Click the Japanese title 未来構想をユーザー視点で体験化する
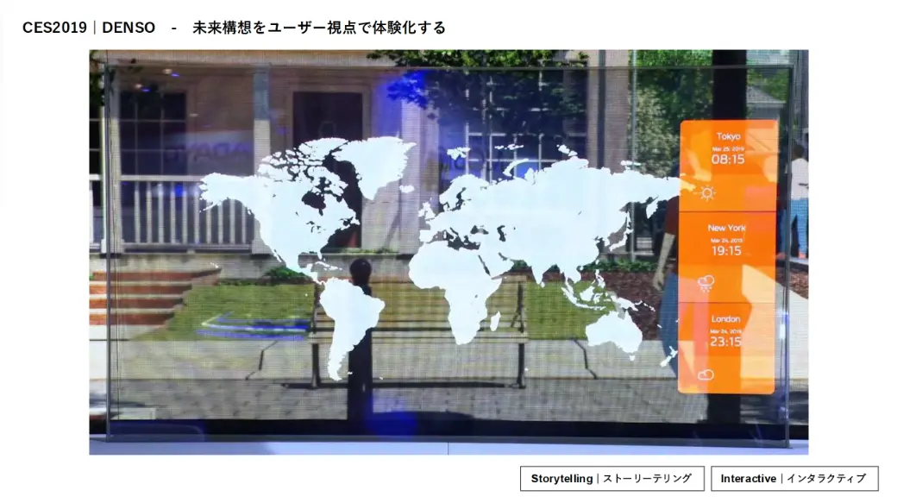Viewport: 897px width, 503px height. (319, 28)
